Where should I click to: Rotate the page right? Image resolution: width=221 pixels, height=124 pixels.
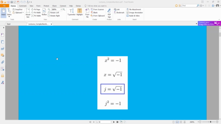point(54,16)
